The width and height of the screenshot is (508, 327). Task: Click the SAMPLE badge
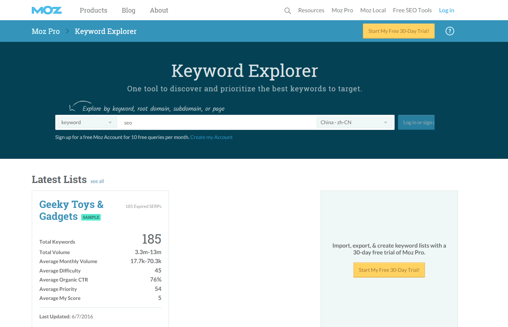(x=91, y=217)
